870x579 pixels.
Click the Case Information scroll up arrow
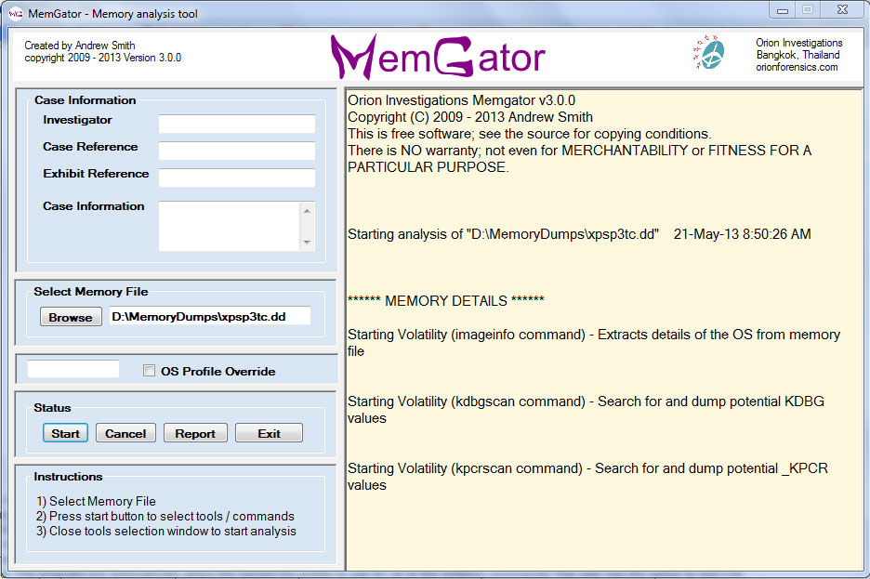pos(307,211)
